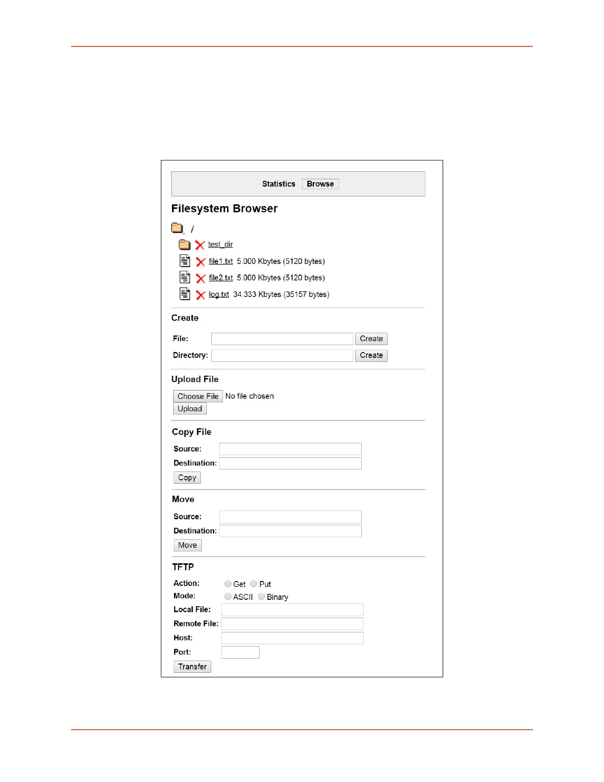Click the root folder icon
604x782 pixels.
point(177,228)
